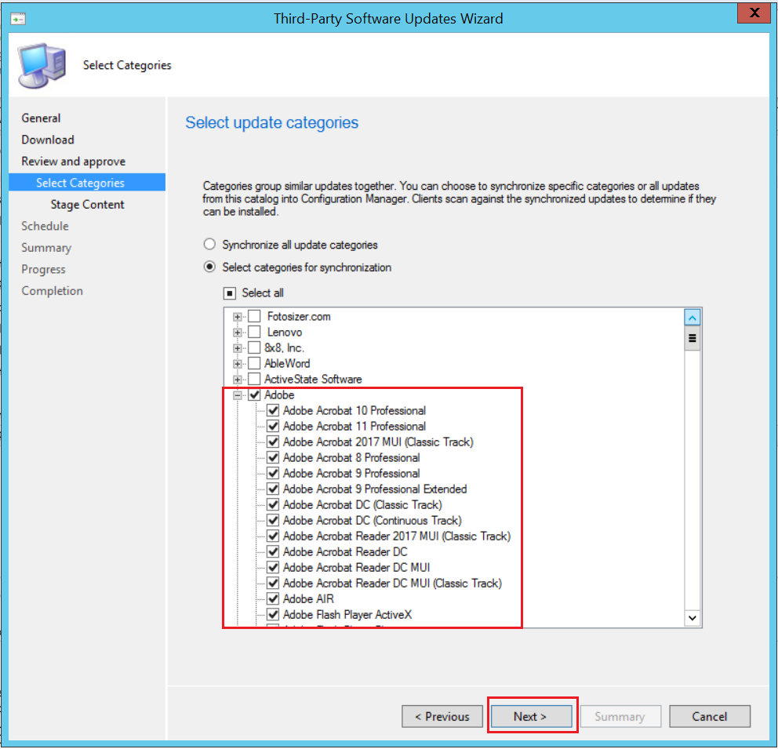The width and height of the screenshot is (778, 749).
Task: Click the Summary button at bottom
Action: point(620,717)
